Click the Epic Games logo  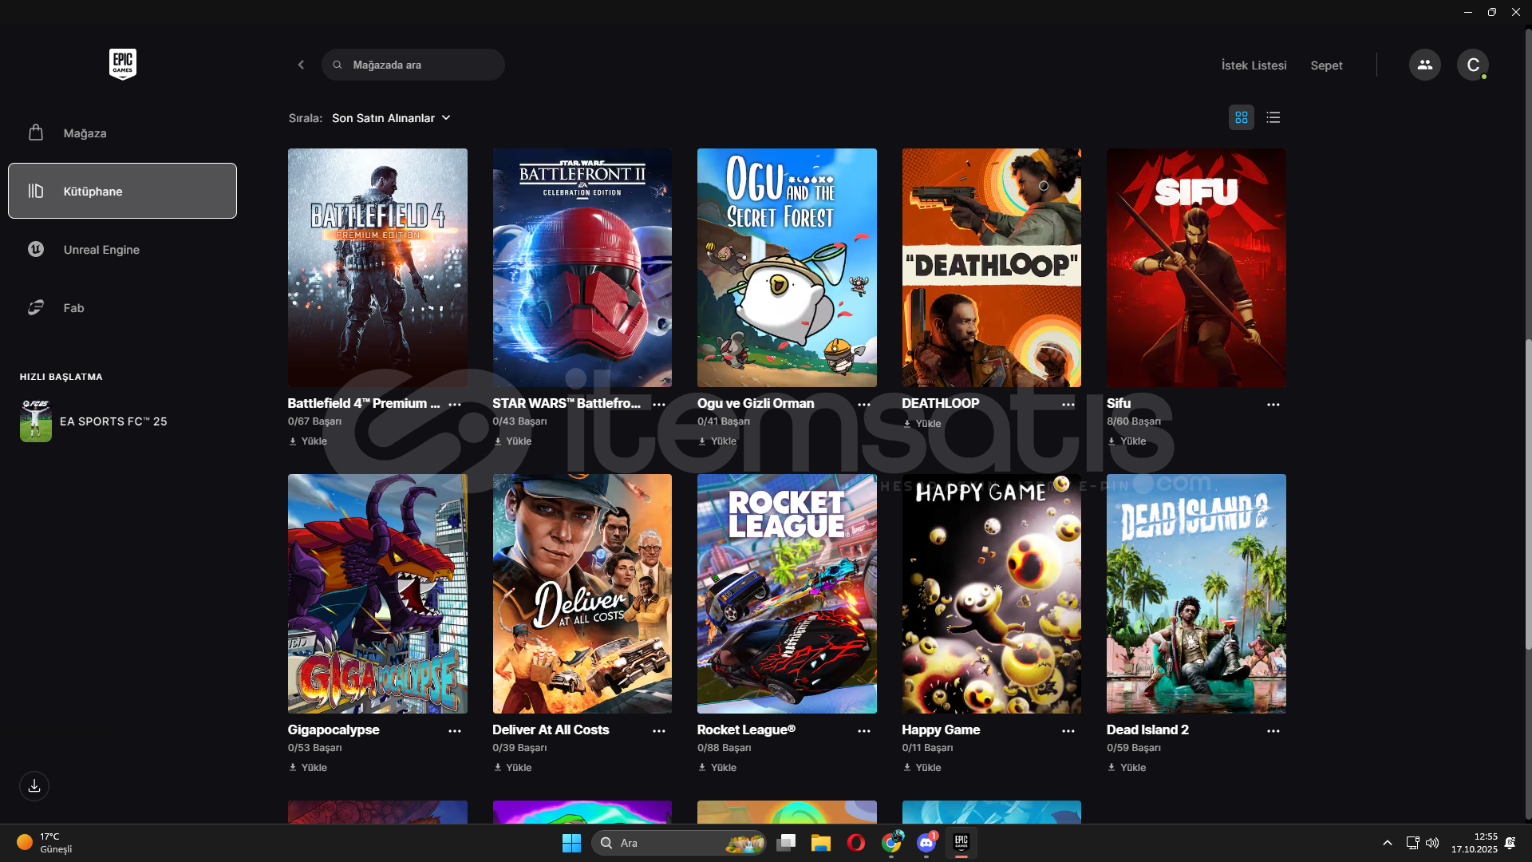[x=122, y=64]
